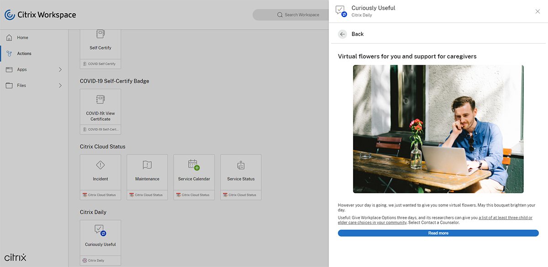The image size is (548, 267).
Task: Click the caregiver photo in the article
Action: tap(438, 128)
